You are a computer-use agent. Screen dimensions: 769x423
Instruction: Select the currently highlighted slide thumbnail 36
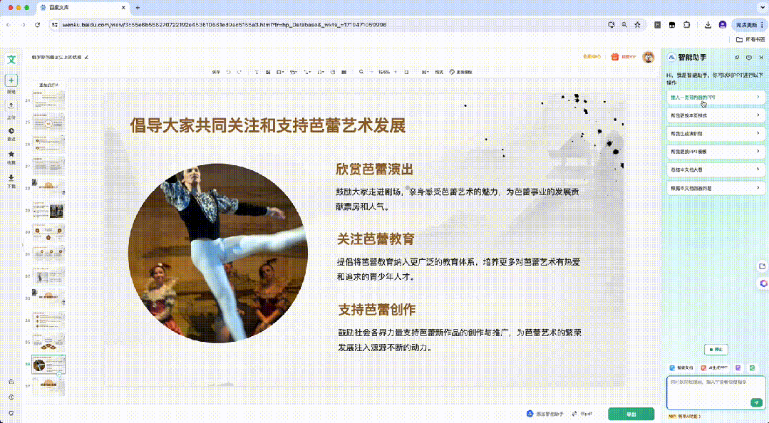pyautogui.click(x=48, y=364)
